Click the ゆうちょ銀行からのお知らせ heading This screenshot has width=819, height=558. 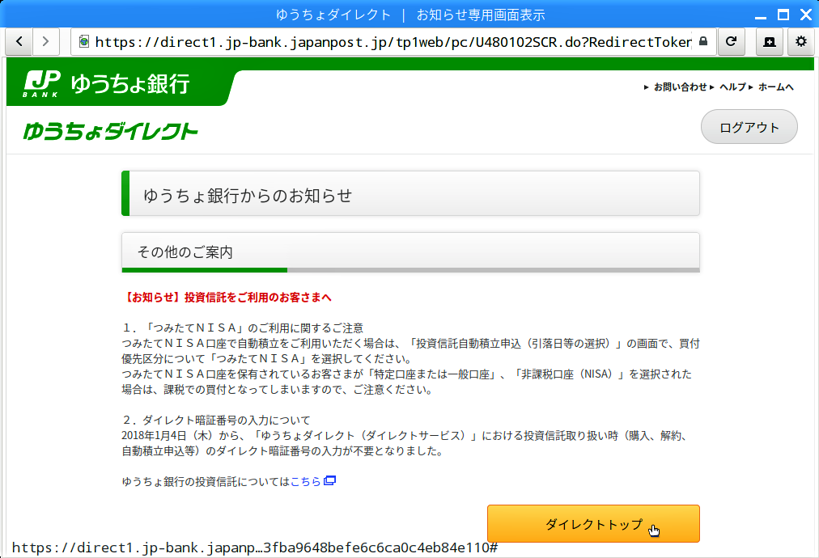[248, 196]
